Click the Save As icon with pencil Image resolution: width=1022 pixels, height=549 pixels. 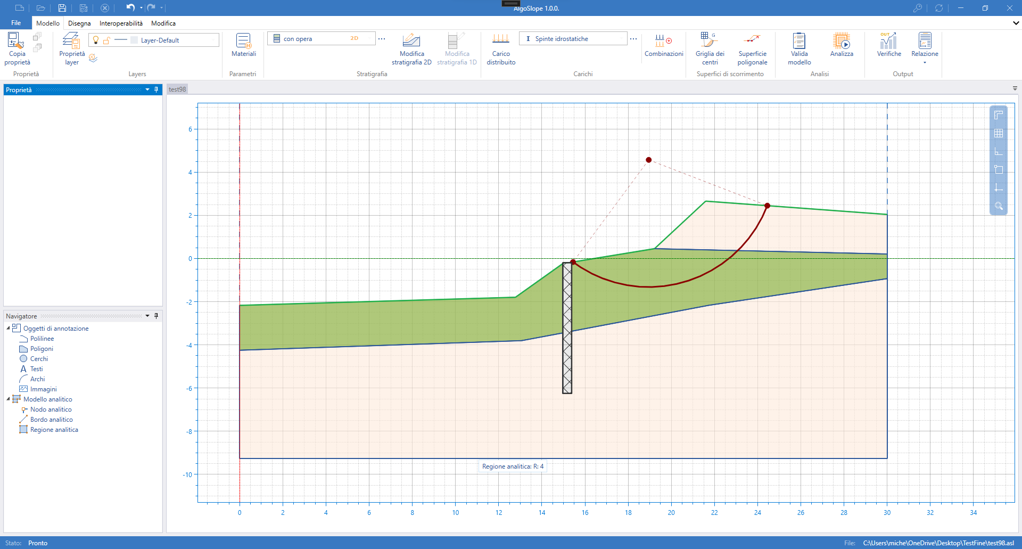[84, 8]
